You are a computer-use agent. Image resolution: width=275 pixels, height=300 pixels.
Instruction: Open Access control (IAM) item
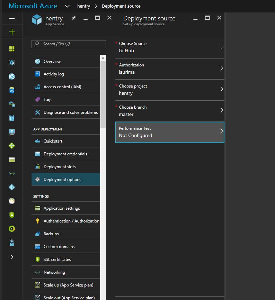pyautogui.click(x=66, y=87)
